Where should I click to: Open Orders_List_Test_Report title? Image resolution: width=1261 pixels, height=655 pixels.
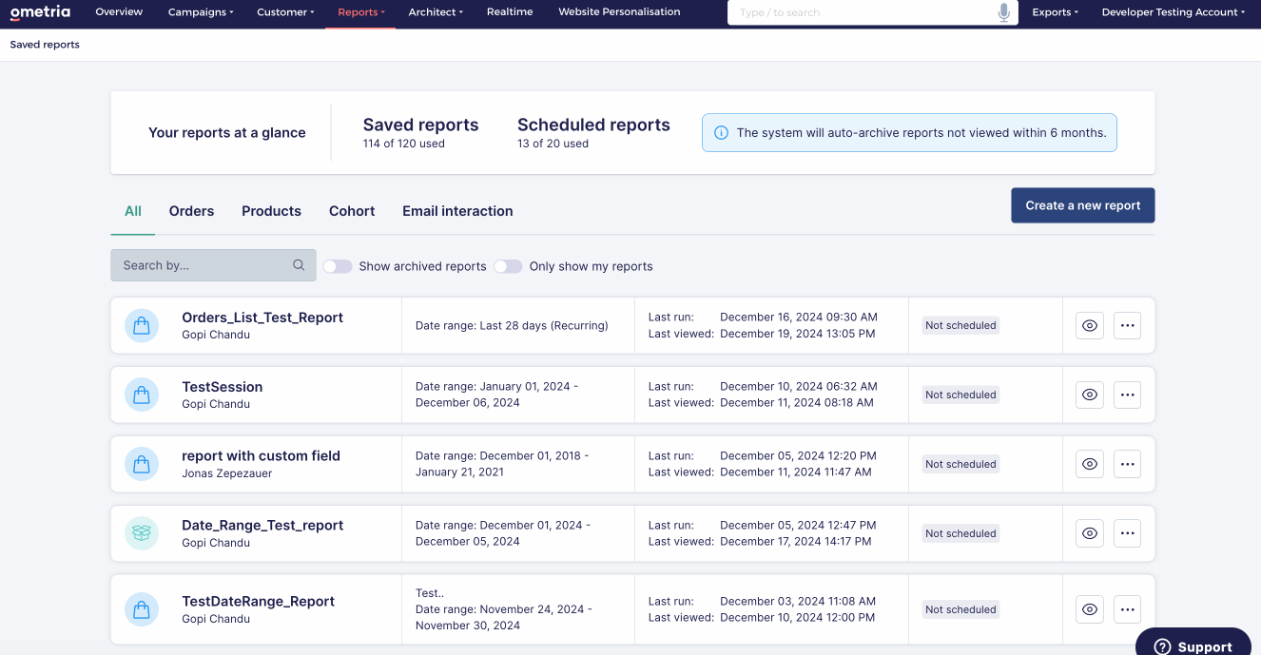(x=262, y=318)
